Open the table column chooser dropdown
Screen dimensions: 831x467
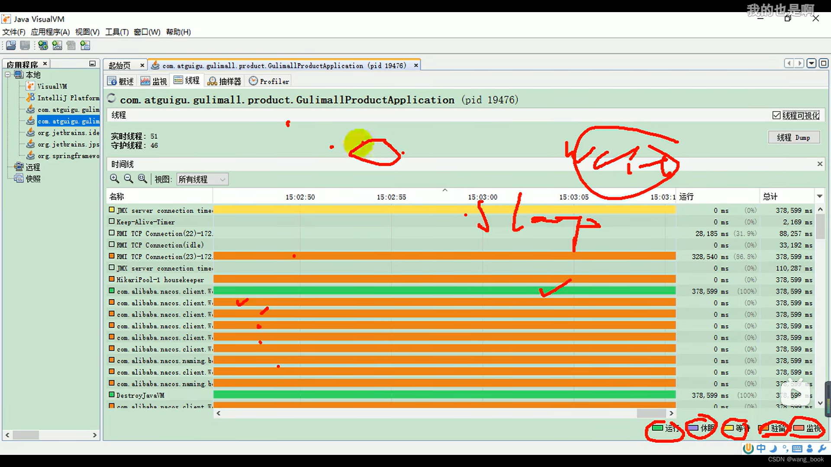[820, 196]
